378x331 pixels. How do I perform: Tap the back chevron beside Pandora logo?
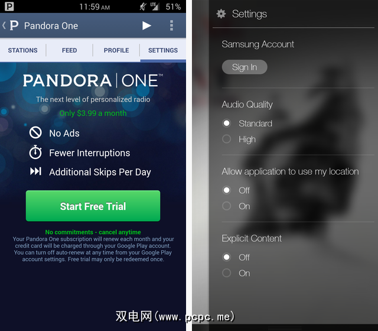(x=4, y=25)
